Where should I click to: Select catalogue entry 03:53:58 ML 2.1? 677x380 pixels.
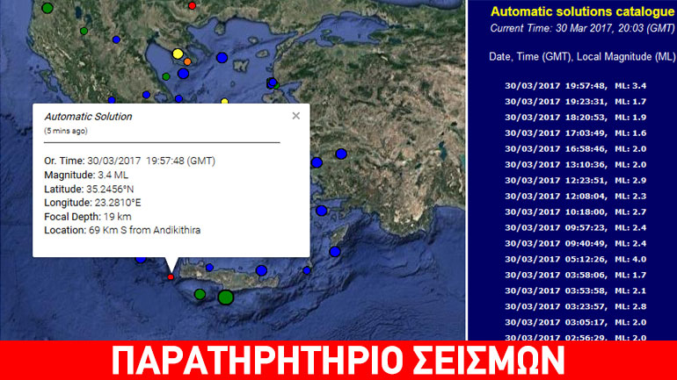pos(576,290)
